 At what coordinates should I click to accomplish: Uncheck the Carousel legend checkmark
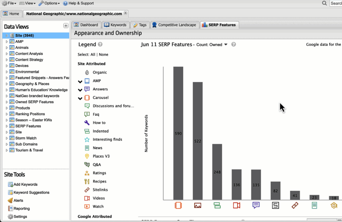point(80,98)
